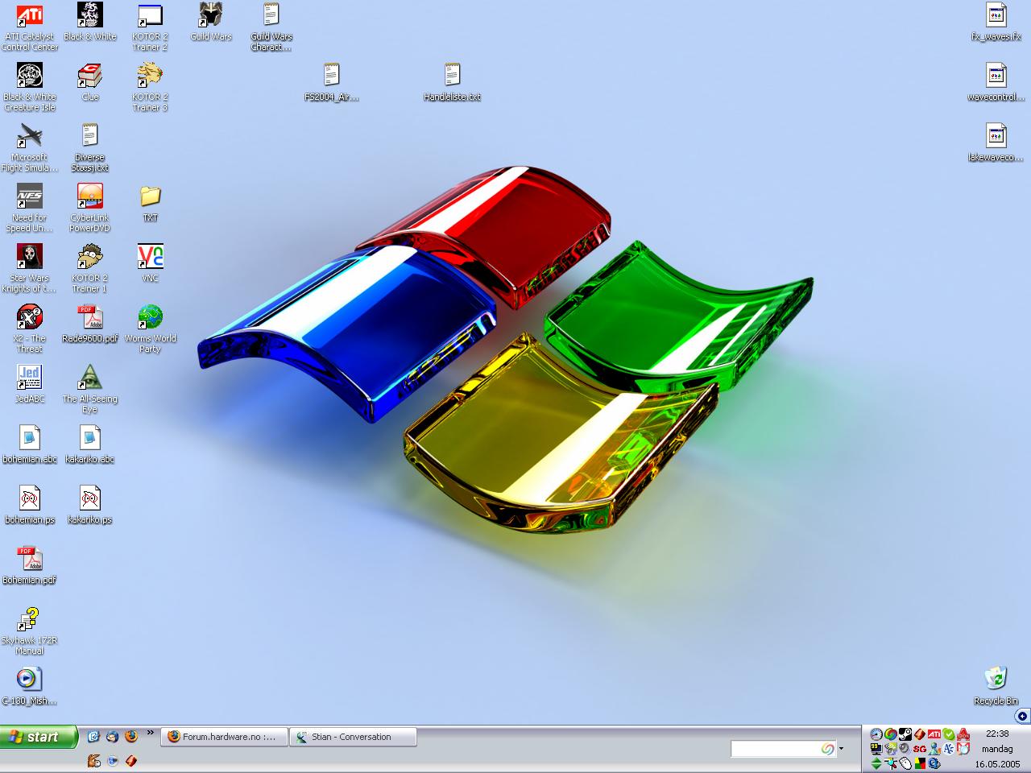The width and height of the screenshot is (1031, 773).
Task: Select the KOTOR 2 Trainer 1 shortcut
Action: [x=90, y=268]
